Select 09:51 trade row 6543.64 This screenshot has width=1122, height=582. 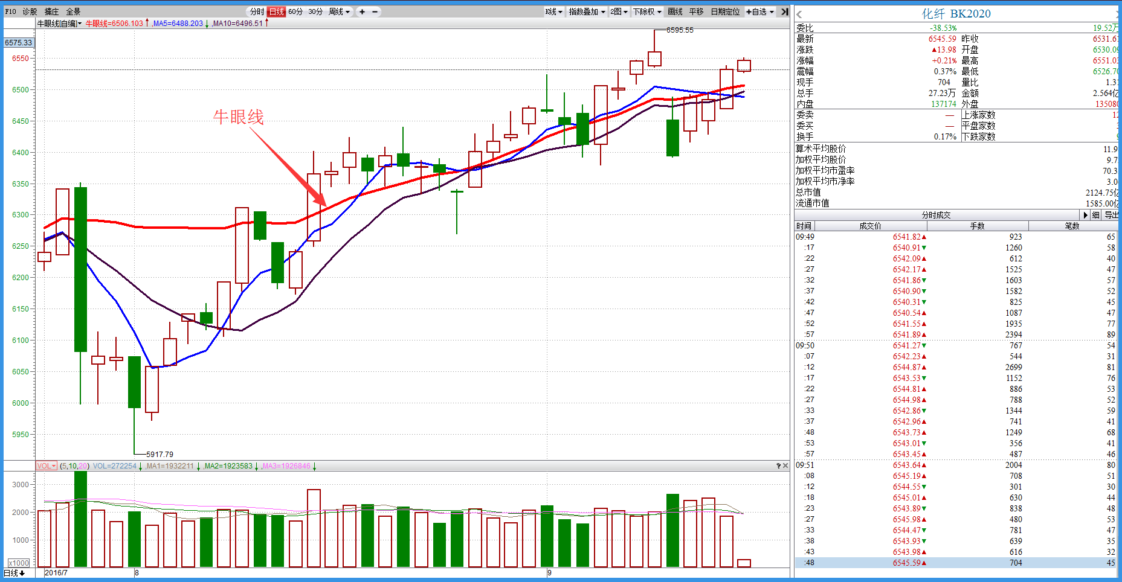tap(956, 465)
